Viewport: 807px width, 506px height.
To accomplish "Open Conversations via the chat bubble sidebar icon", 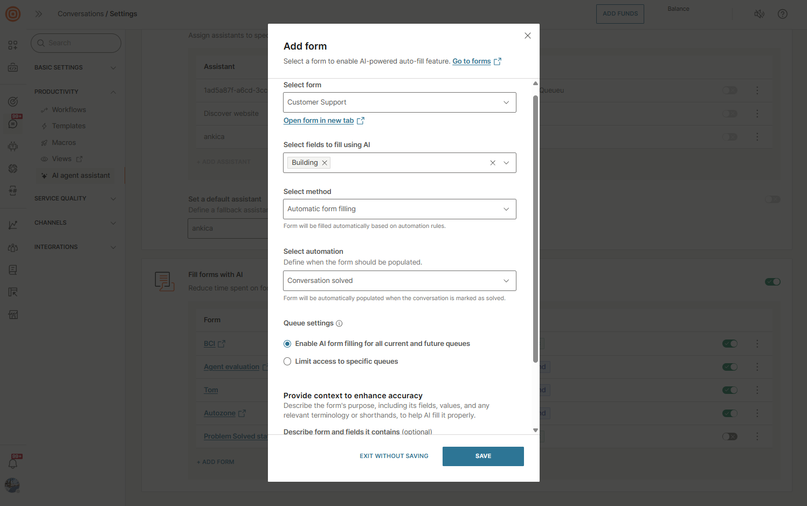I will [12, 123].
